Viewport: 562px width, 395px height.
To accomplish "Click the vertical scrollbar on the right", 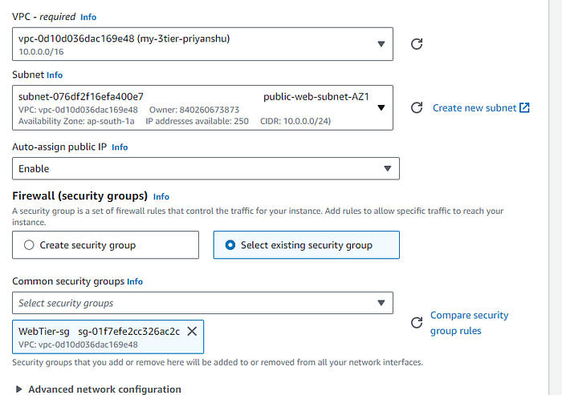I will tap(556, 197).
